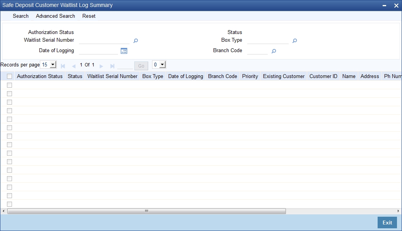Screen dimensions: 402x231
Task: Focus the Date of Logging input field
Action: click(98, 51)
